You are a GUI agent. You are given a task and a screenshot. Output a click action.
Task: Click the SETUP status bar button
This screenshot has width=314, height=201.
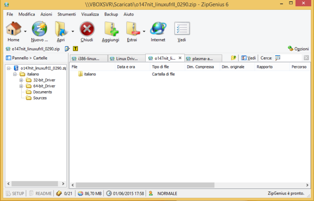15,193
